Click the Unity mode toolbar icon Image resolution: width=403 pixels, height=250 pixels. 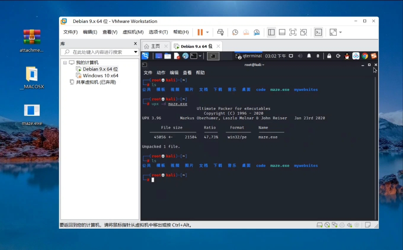click(x=303, y=32)
